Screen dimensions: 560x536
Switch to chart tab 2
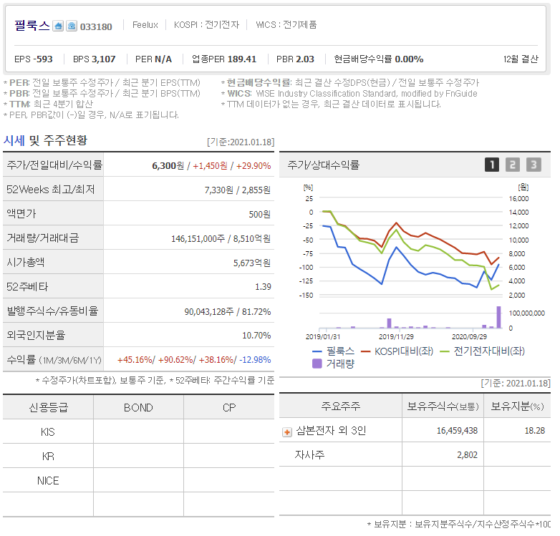coord(513,165)
